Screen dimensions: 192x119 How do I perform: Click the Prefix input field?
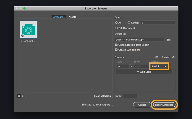coord(130,96)
